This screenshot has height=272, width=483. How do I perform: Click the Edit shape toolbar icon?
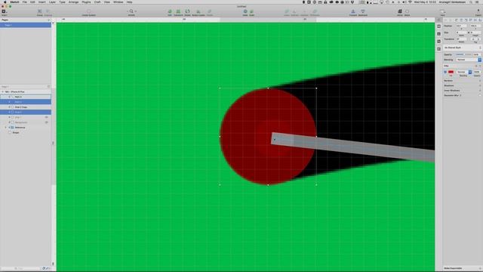pyautogui.click(x=170, y=12)
